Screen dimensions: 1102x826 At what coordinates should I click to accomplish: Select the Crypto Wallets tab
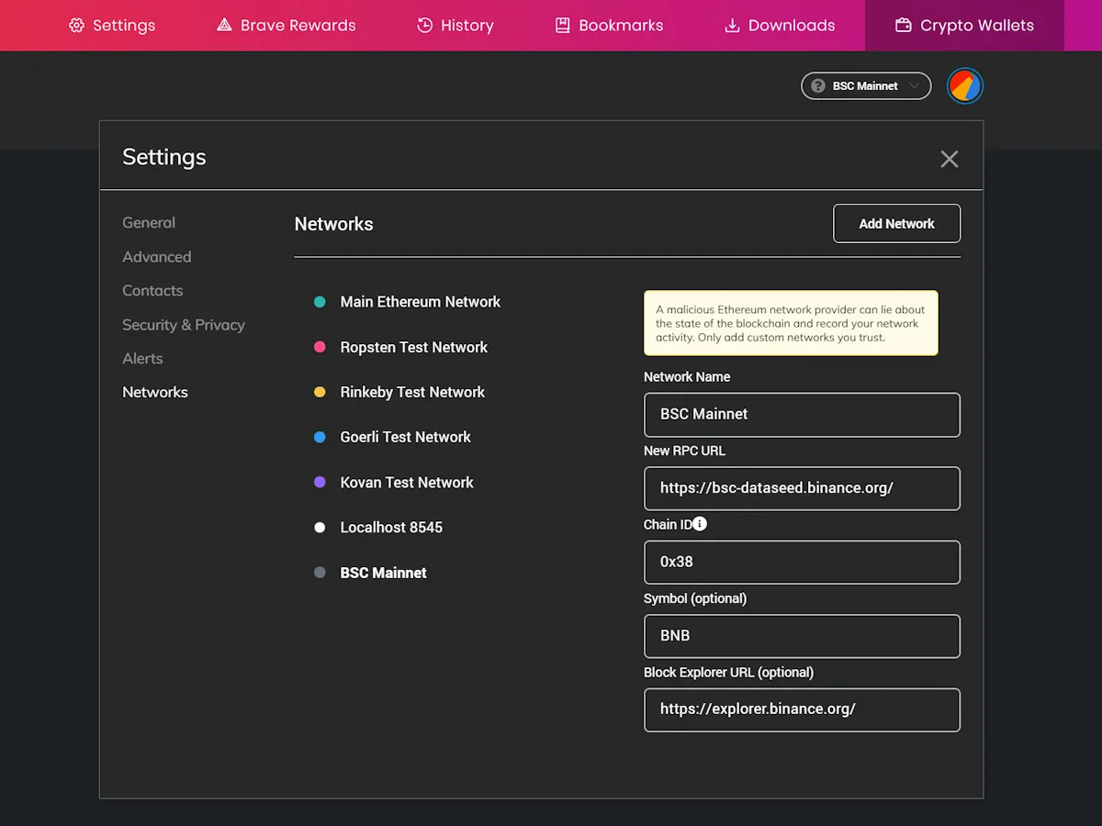click(964, 26)
